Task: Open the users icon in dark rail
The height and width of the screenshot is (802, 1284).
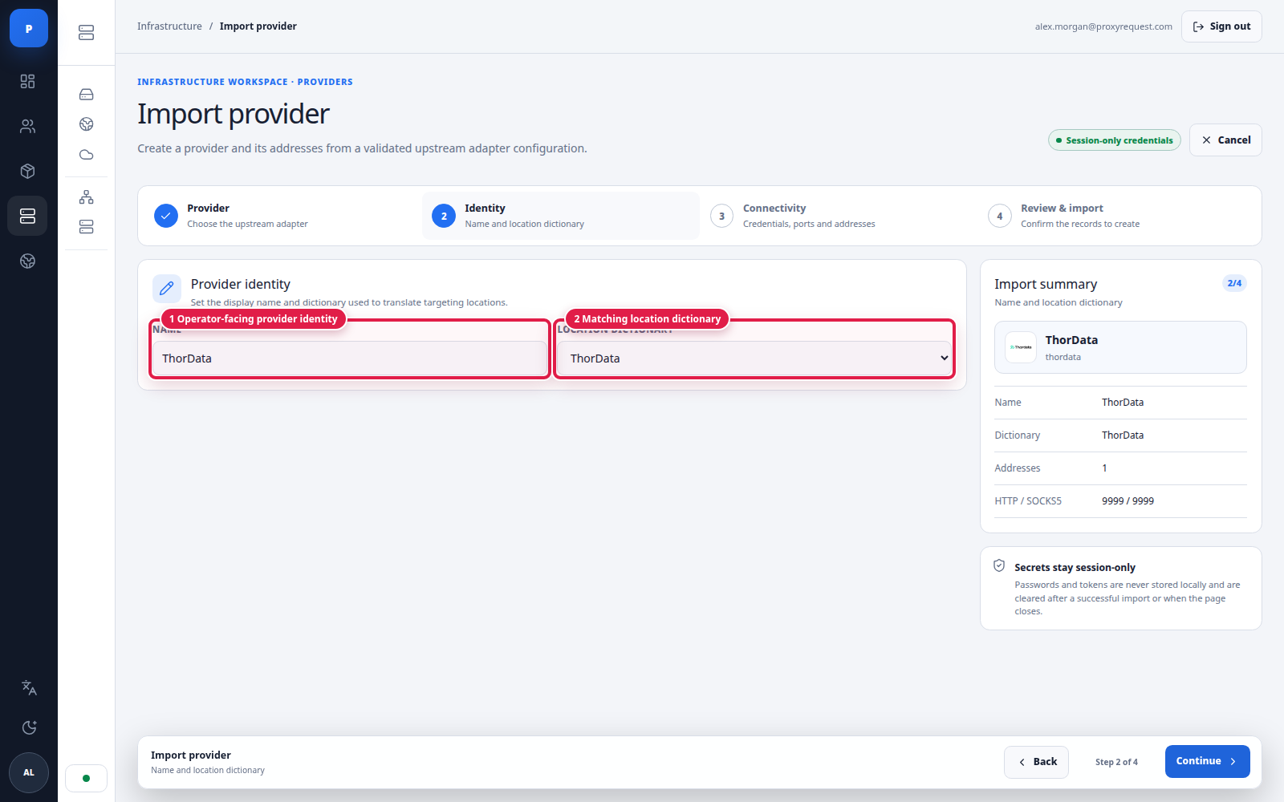Action: [x=28, y=126]
